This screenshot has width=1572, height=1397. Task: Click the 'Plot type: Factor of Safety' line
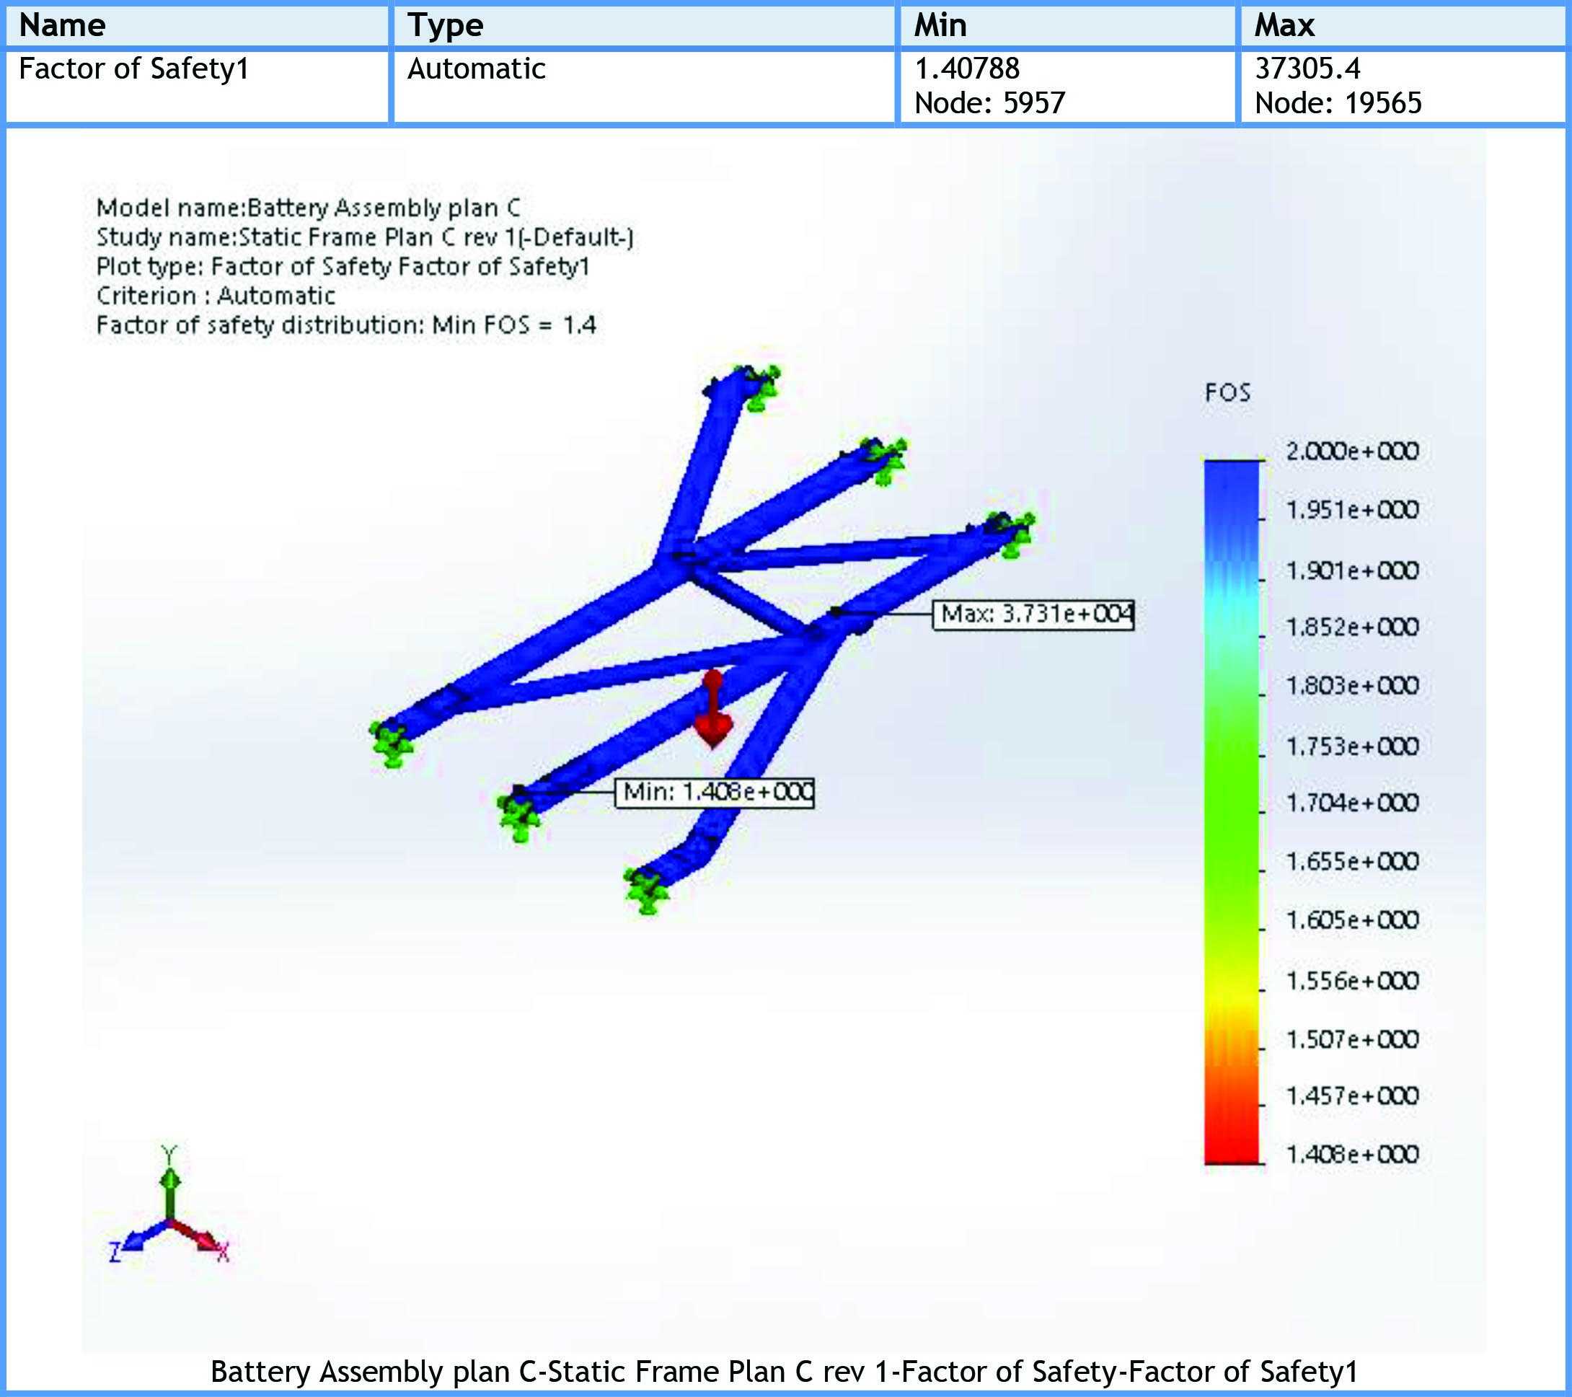coord(343,266)
